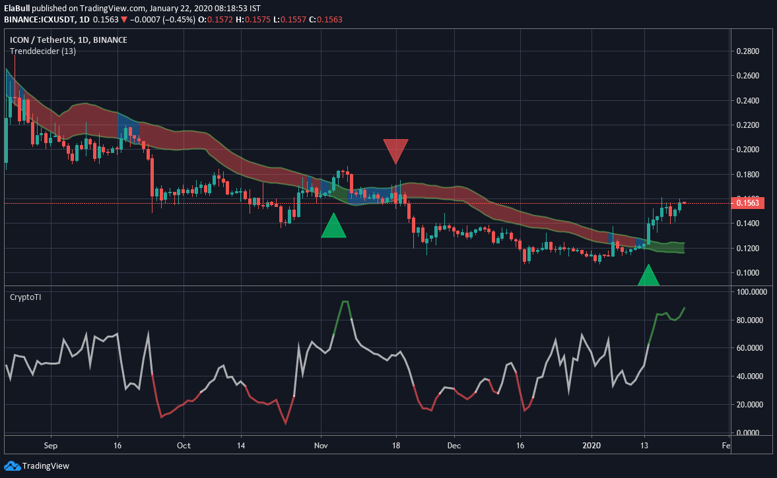
Task: Click the ICON / TetherUS, 1D, BINANCE title
Action: pos(69,40)
